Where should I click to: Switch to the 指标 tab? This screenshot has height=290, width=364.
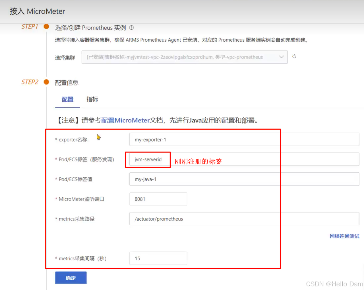coord(92,99)
